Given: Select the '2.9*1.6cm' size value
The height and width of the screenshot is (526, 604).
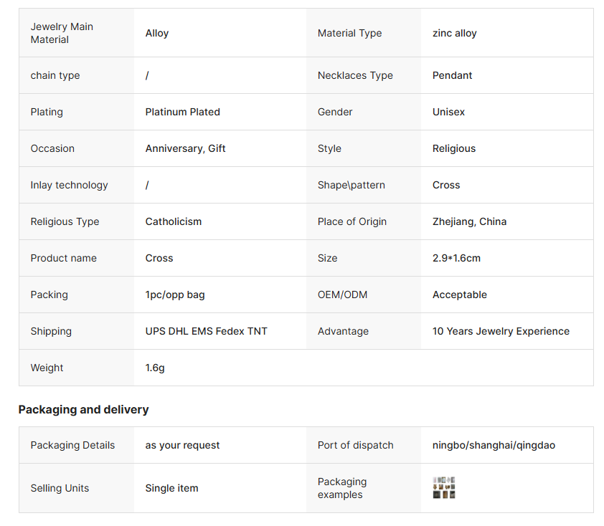Looking at the screenshot, I should click(456, 258).
